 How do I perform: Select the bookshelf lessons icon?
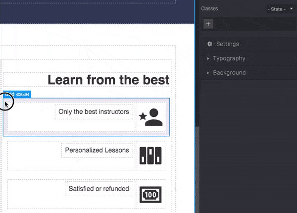pyautogui.click(x=150, y=156)
